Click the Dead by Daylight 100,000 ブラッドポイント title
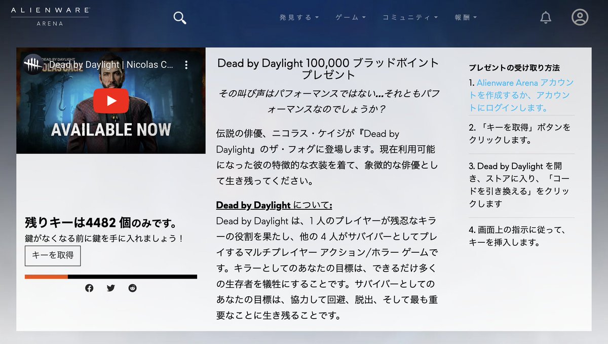 point(328,69)
